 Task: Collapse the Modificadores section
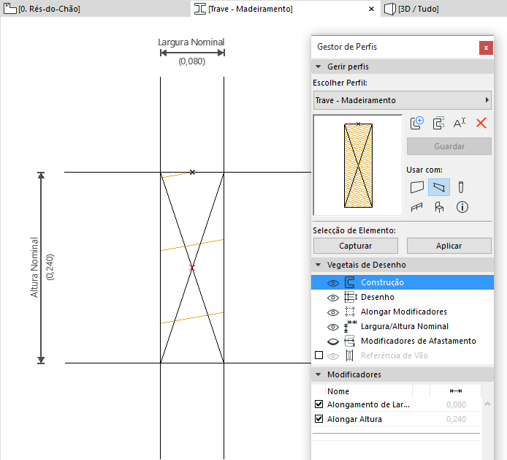point(319,374)
